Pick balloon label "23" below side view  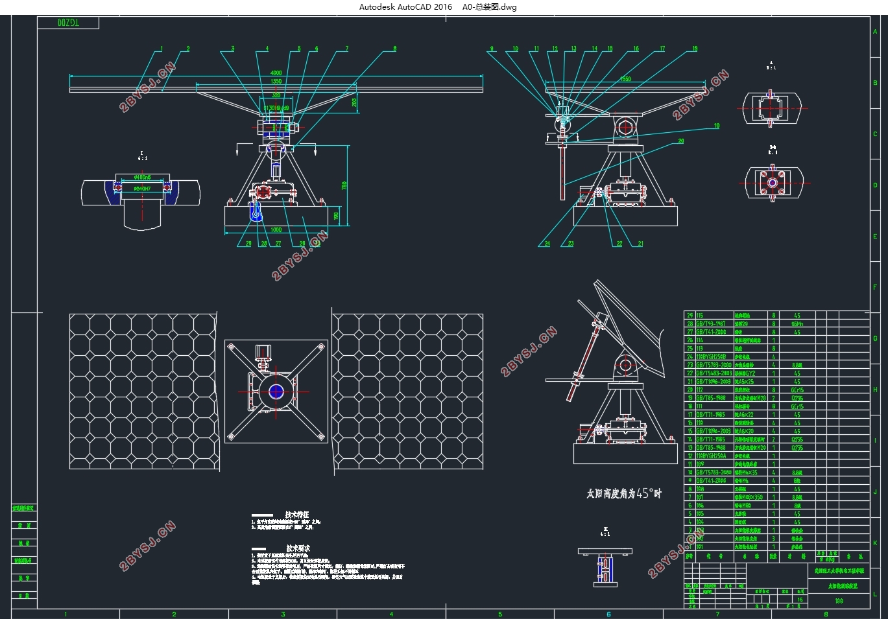(x=571, y=244)
